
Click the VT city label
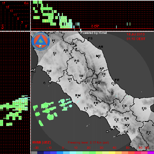[70, 79]
